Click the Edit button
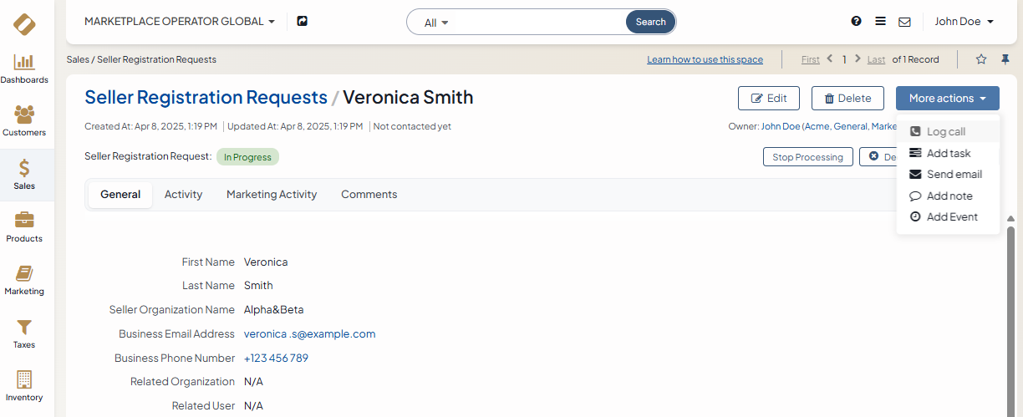The height and width of the screenshot is (417, 1023). coord(769,99)
